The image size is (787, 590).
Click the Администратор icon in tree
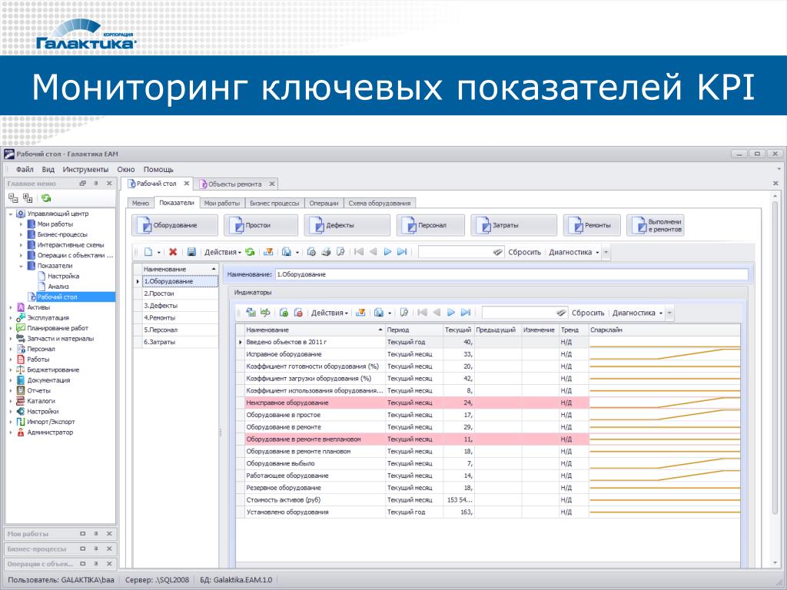[21, 432]
